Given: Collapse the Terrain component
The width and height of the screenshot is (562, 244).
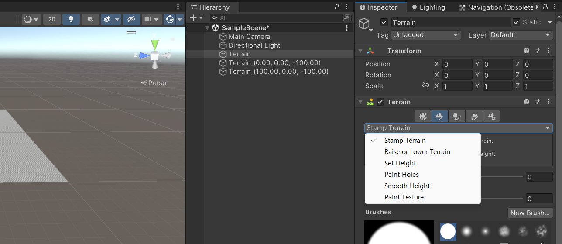Looking at the screenshot, I should pos(360,102).
